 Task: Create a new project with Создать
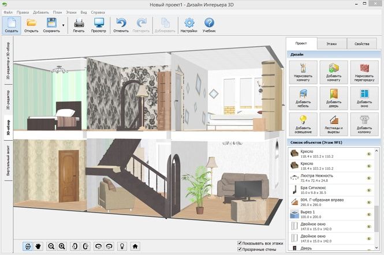click(12, 25)
